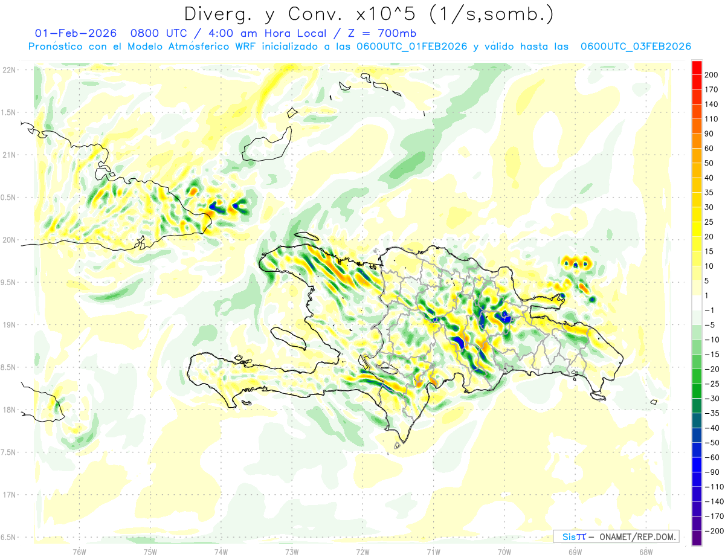Click the 75W longitude label

(x=150, y=551)
